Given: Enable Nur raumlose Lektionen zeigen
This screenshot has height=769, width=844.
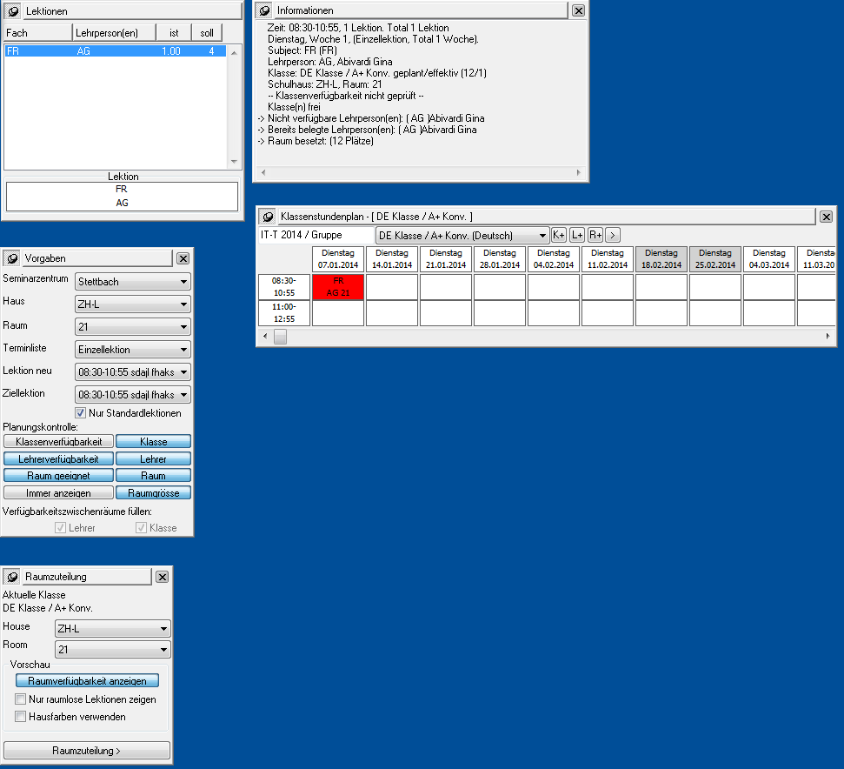Looking at the screenshot, I should [21, 699].
